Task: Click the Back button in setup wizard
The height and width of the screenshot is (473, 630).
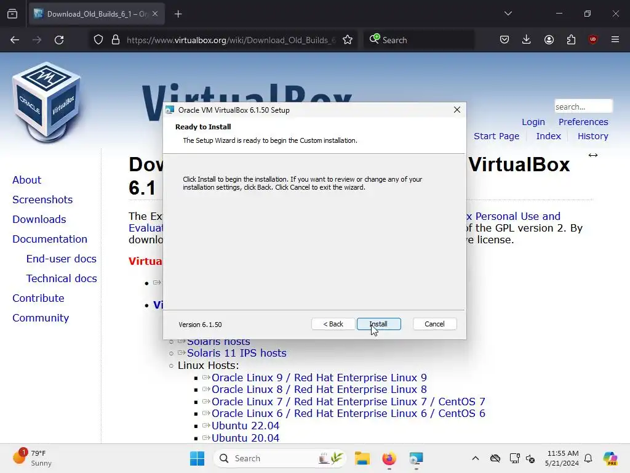Action: pyautogui.click(x=333, y=324)
